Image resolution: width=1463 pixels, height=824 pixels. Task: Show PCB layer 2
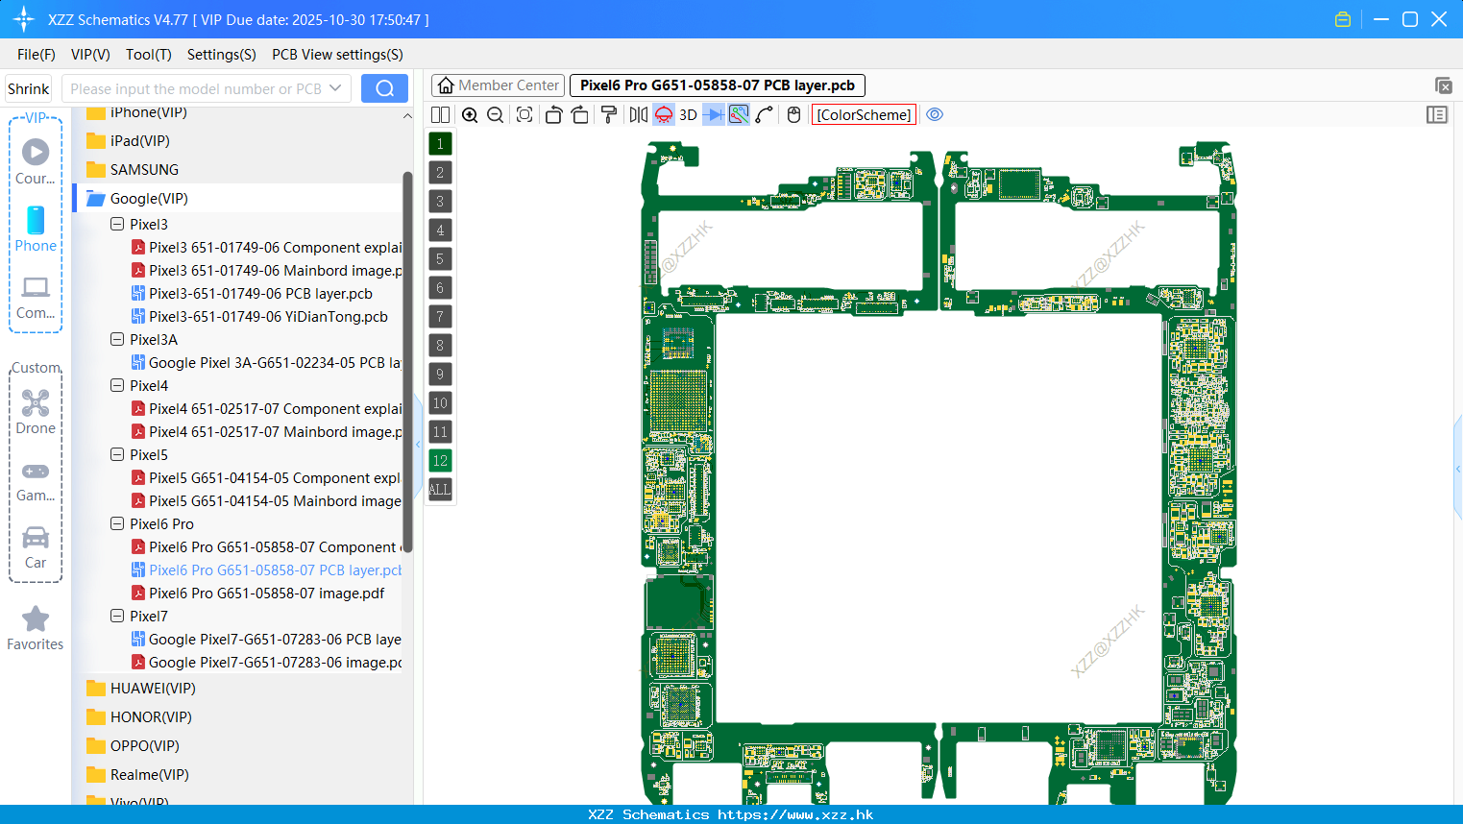pyautogui.click(x=440, y=173)
